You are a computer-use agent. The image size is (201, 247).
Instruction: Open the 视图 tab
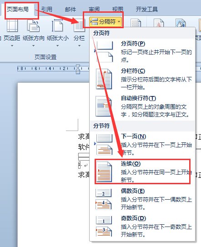coord(117,10)
